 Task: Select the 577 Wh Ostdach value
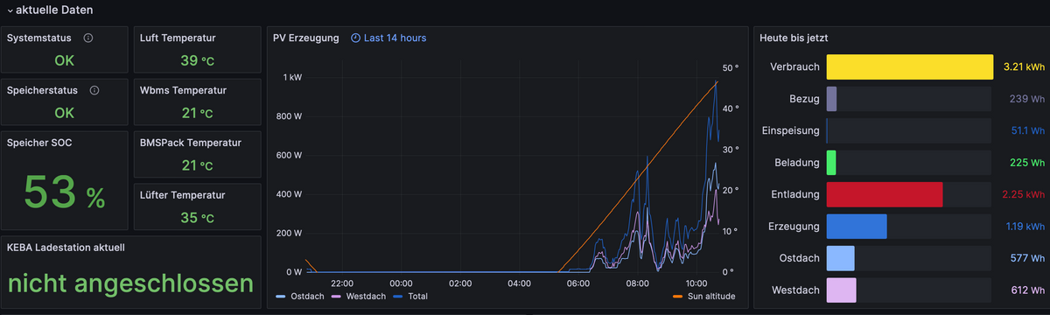[x=1027, y=258]
